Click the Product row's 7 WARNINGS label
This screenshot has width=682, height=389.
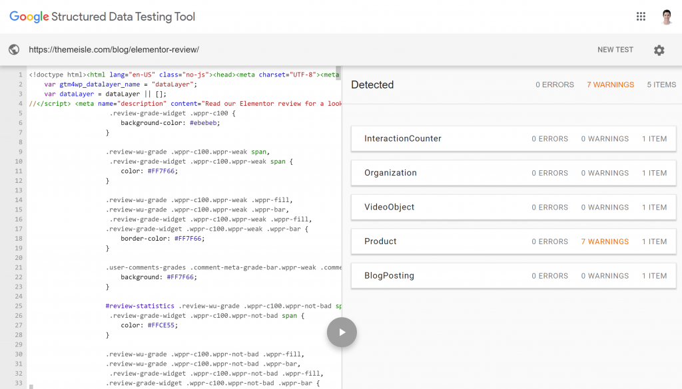tap(604, 241)
